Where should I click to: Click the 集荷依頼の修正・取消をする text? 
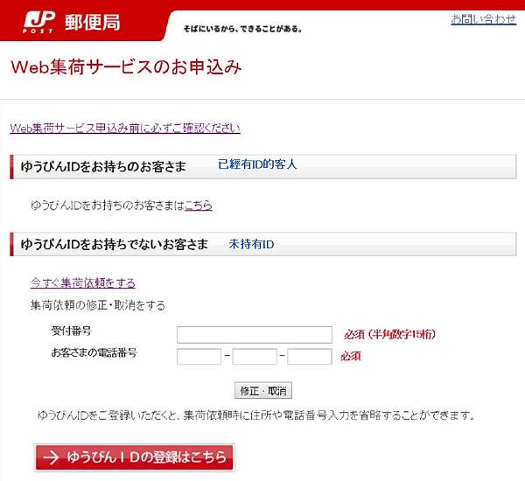(97, 305)
